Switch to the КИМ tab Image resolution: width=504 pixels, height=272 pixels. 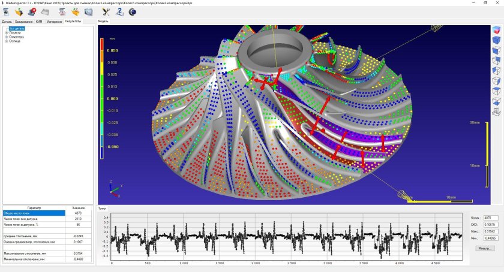coord(39,21)
